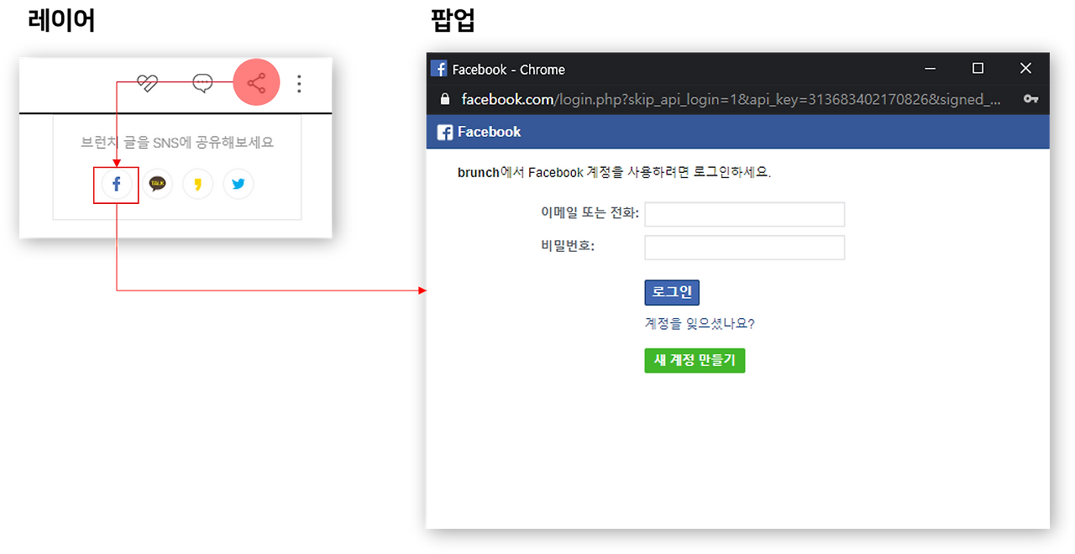Close the Facebook popup window
The height and width of the screenshot is (554, 1075).
(1025, 69)
